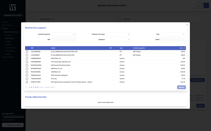Open the Type filter dropdown

tap(173, 34)
